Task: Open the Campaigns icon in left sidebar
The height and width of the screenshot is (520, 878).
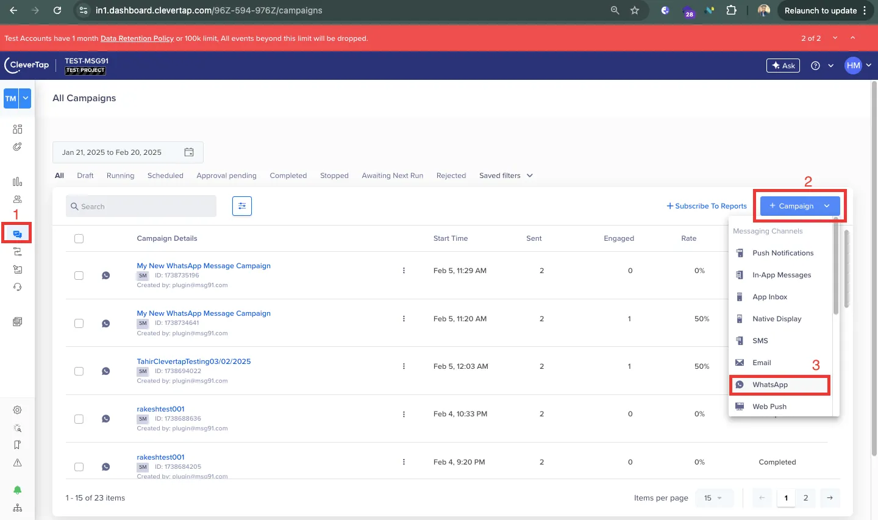Action: point(17,234)
